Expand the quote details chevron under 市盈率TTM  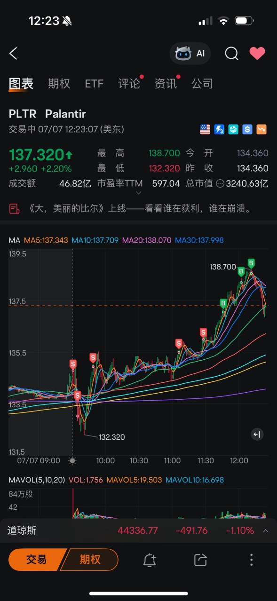click(x=138, y=192)
